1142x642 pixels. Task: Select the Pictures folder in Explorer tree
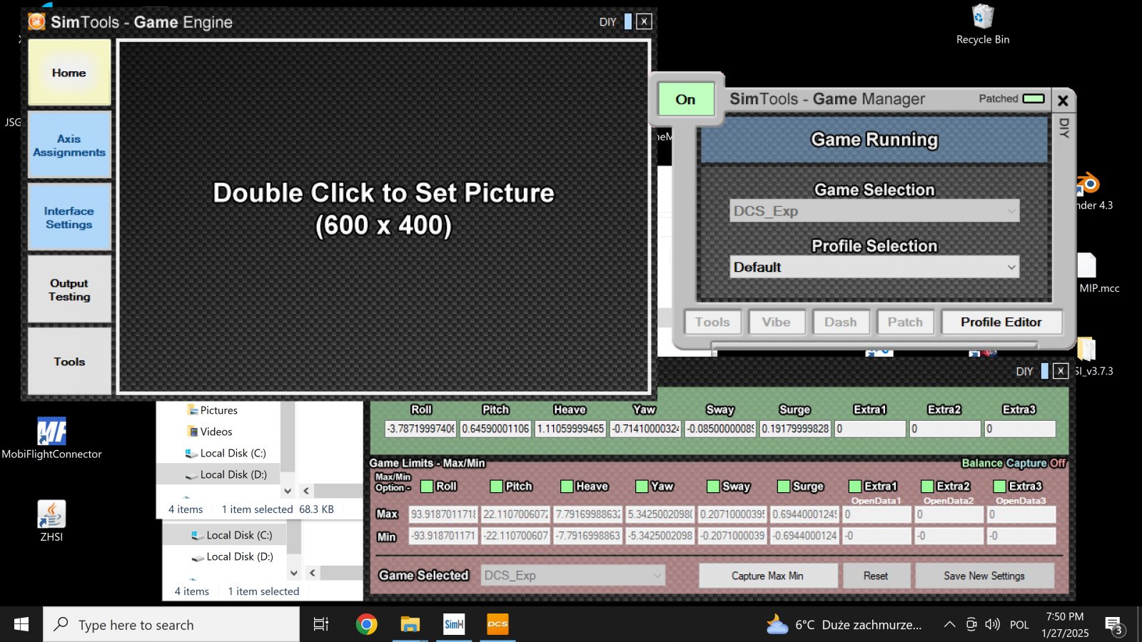pos(212,410)
